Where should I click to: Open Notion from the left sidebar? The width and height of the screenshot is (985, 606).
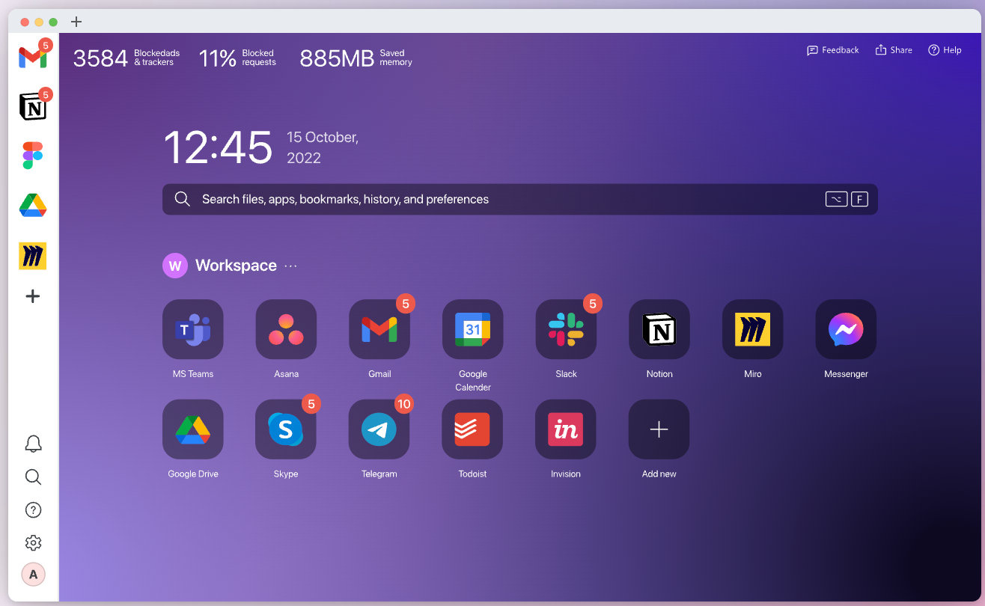coord(33,108)
